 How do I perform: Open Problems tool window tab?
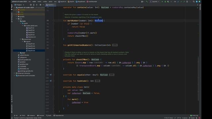coord(31,115)
